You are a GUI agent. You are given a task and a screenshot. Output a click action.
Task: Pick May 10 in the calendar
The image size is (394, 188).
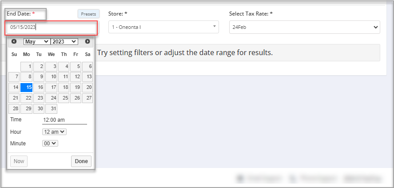52,77
